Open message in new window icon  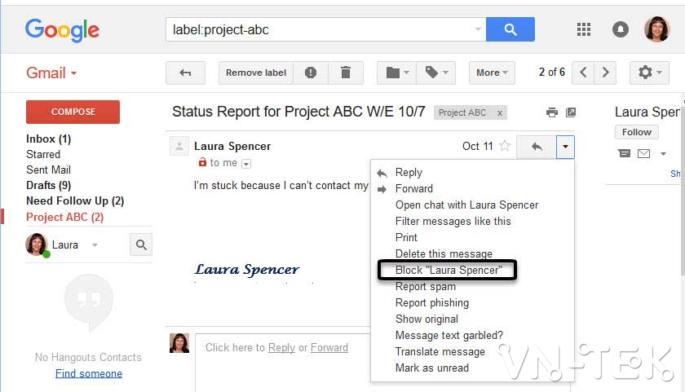click(x=571, y=112)
